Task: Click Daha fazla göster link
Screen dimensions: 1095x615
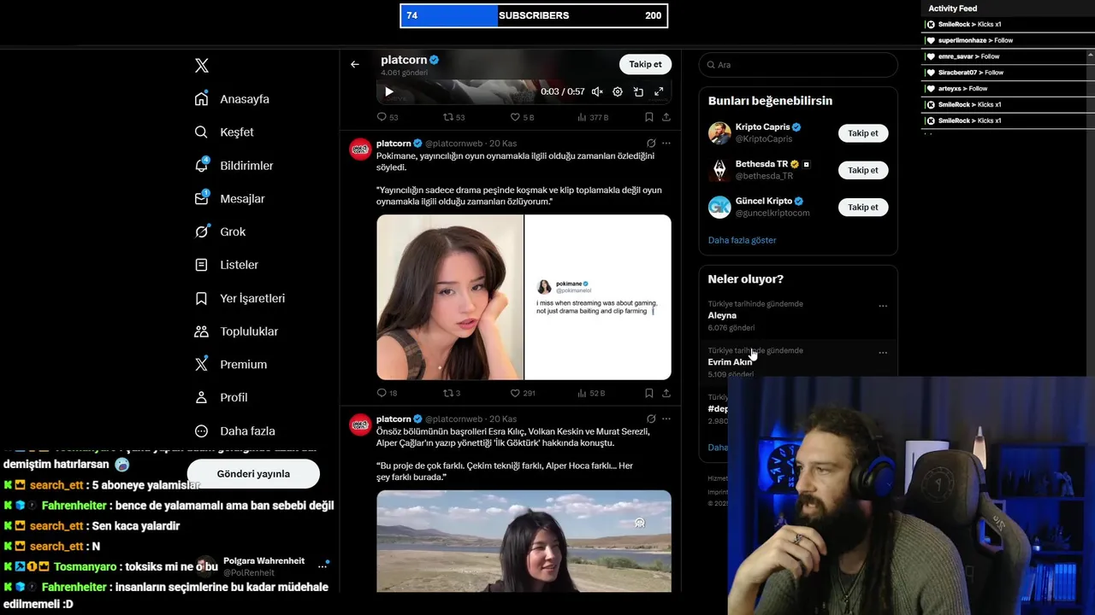Action: tap(742, 240)
